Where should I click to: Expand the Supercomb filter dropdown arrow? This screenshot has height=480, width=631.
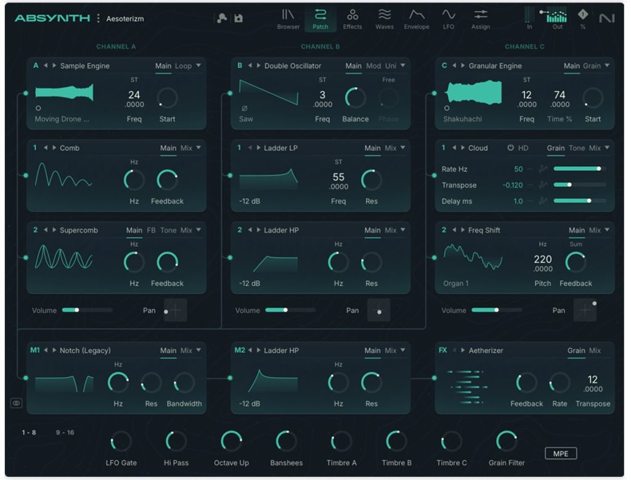(x=198, y=230)
